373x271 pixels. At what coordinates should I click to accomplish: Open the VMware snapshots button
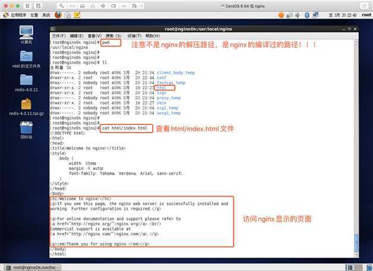[38, 6]
